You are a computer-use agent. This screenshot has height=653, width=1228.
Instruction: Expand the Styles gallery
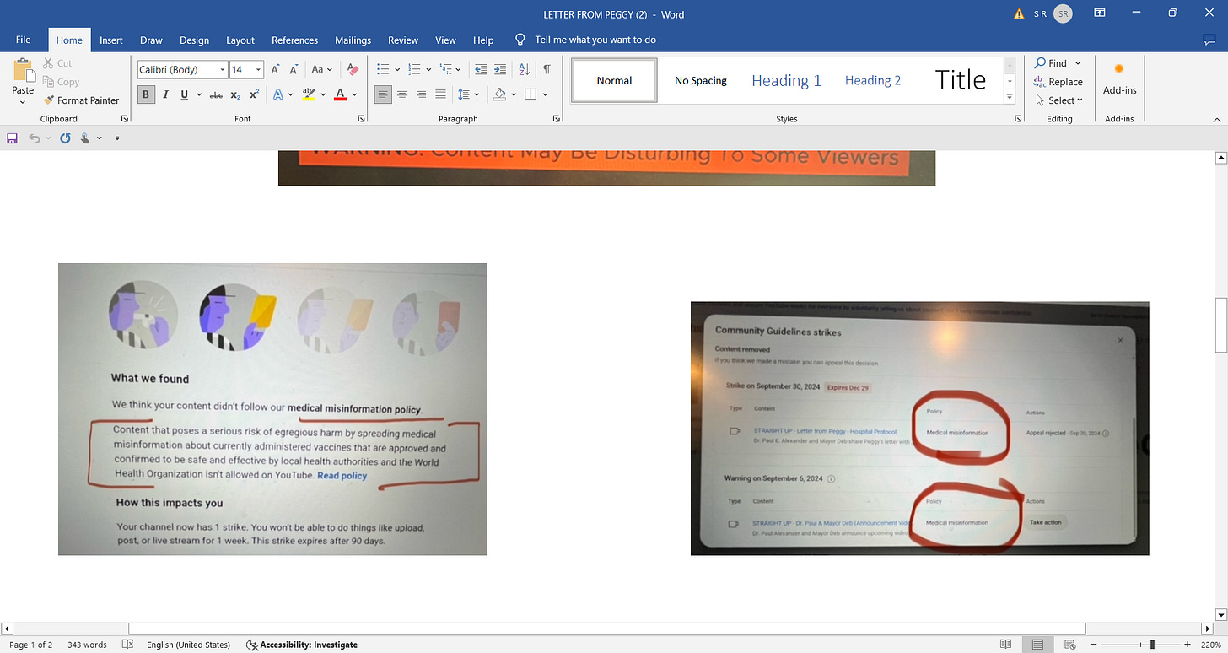coord(1010,97)
